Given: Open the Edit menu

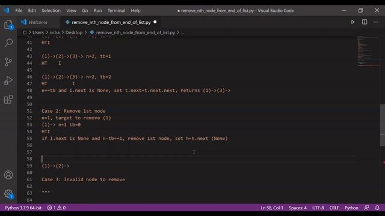Looking at the screenshot, I should (x=32, y=11).
